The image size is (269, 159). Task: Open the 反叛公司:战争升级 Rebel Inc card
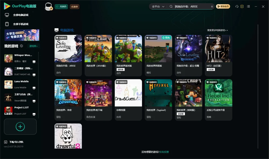click(x=218, y=100)
